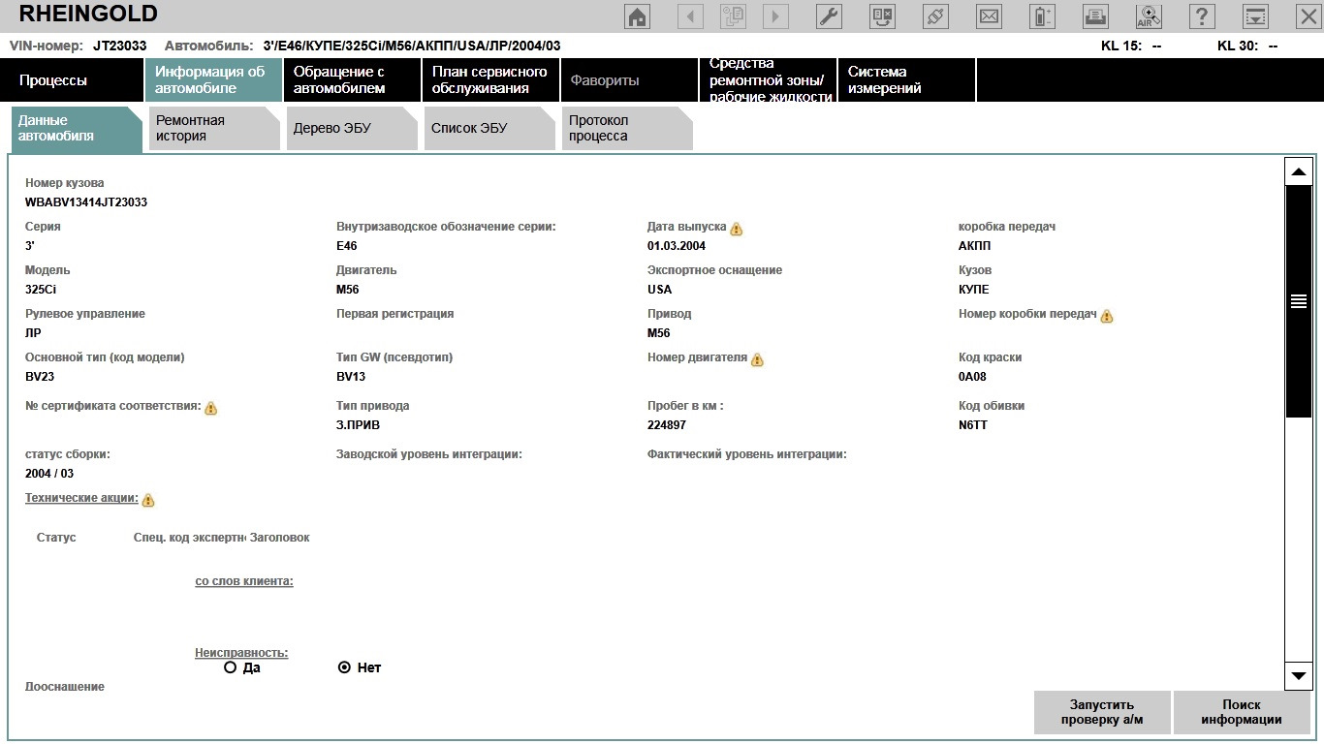Click the back arrow in the toolbar
This screenshot has width=1324, height=744.
[x=690, y=16]
